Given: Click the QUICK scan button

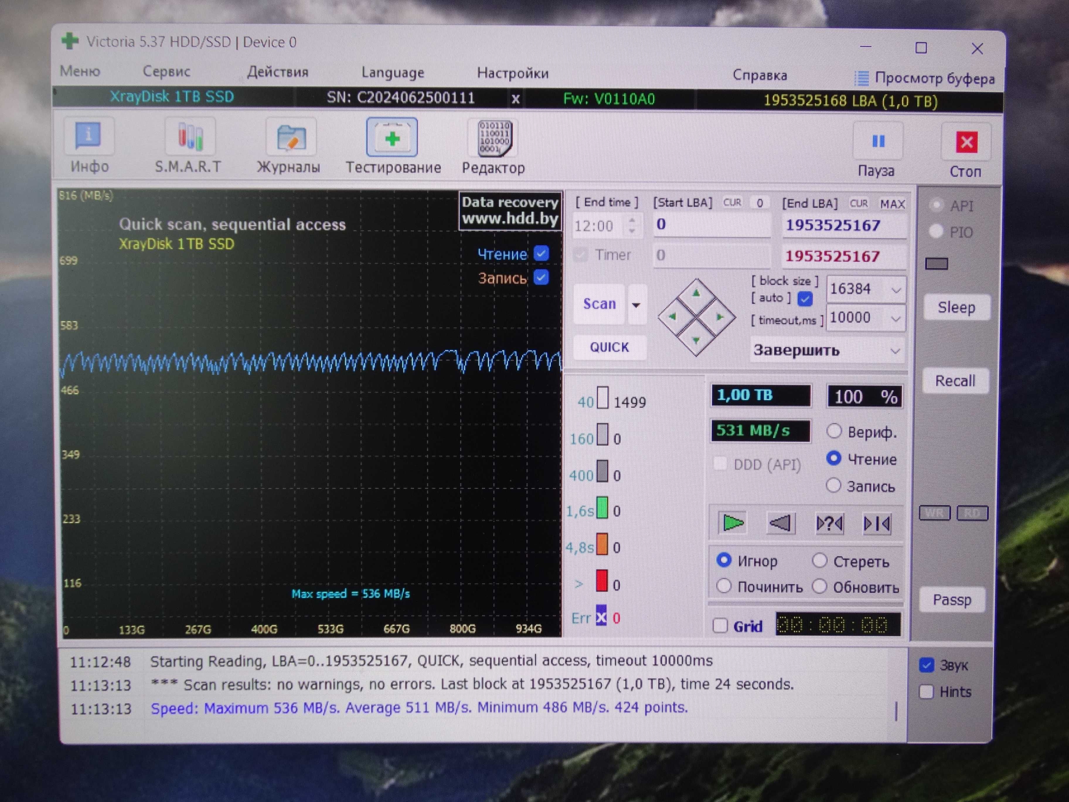Looking at the screenshot, I should (x=610, y=347).
